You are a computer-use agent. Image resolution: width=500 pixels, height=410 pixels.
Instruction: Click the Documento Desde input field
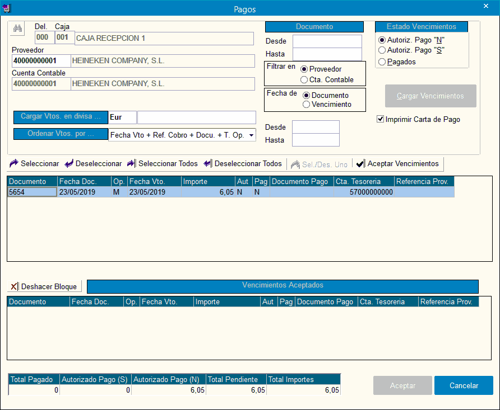pyautogui.click(x=327, y=41)
